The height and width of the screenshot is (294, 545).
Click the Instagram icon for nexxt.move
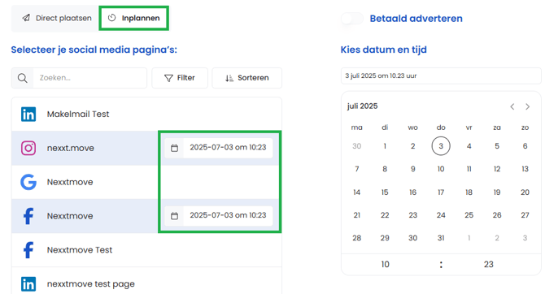[x=28, y=148]
